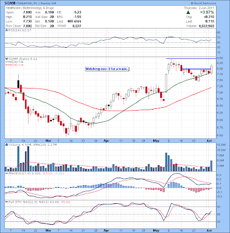Click the SQNM (Daily) price legend icon
The height and width of the screenshot is (233, 230).
tap(6, 59)
